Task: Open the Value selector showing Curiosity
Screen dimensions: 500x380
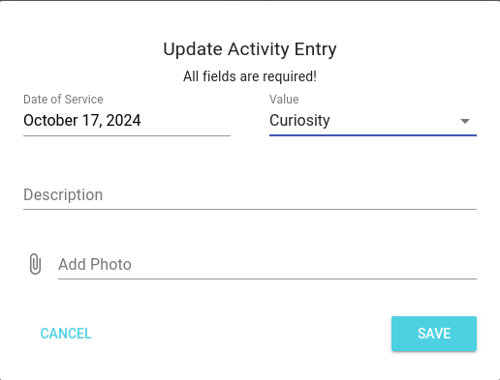Action: pyautogui.click(x=373, y=121)
